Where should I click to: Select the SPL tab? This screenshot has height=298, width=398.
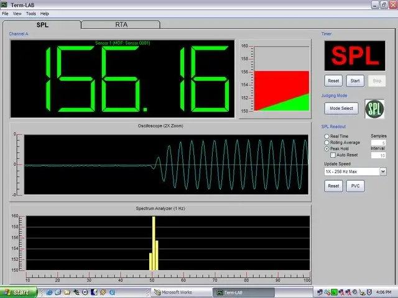[x=42, y=25]
